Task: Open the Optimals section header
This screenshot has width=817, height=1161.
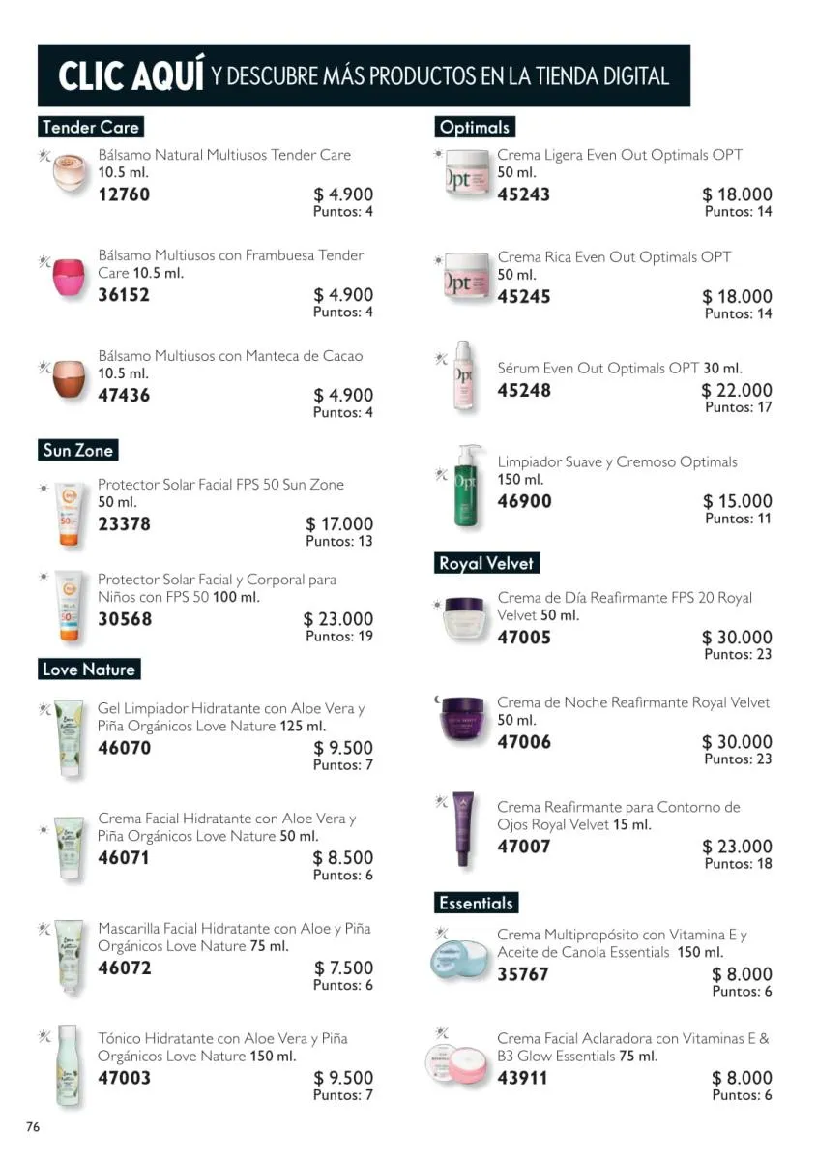Action: click(x=474, y=127)
